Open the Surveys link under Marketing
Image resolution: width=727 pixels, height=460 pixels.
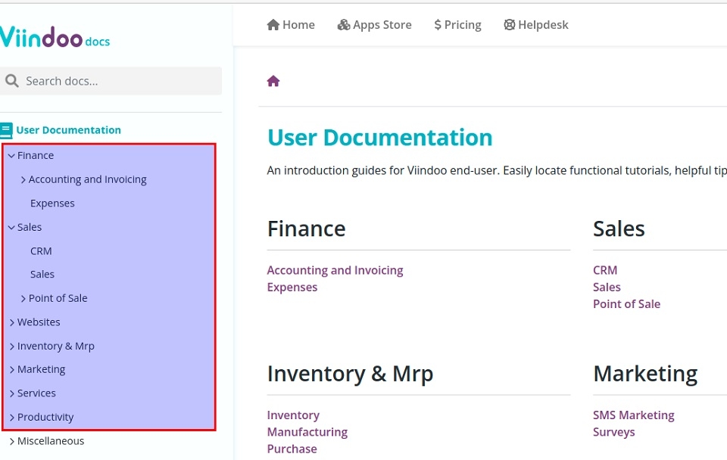(x=613, y=432)
